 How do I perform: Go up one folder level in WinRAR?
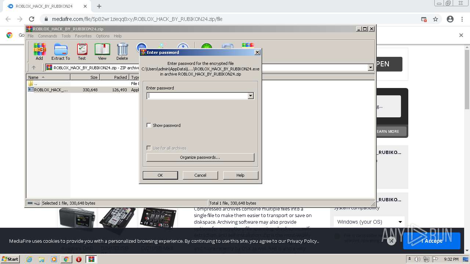click(x=34, y=67)
